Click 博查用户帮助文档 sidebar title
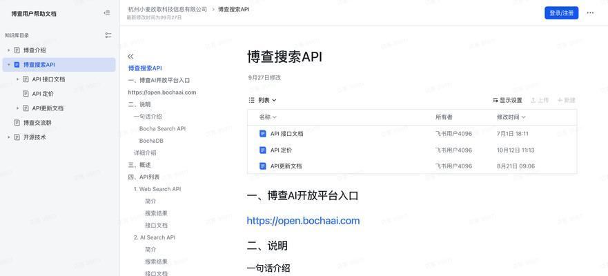608x276 pixels. 34,14
